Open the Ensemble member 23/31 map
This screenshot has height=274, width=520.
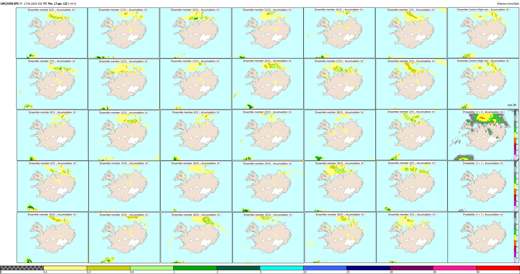[x=268, y=135]
